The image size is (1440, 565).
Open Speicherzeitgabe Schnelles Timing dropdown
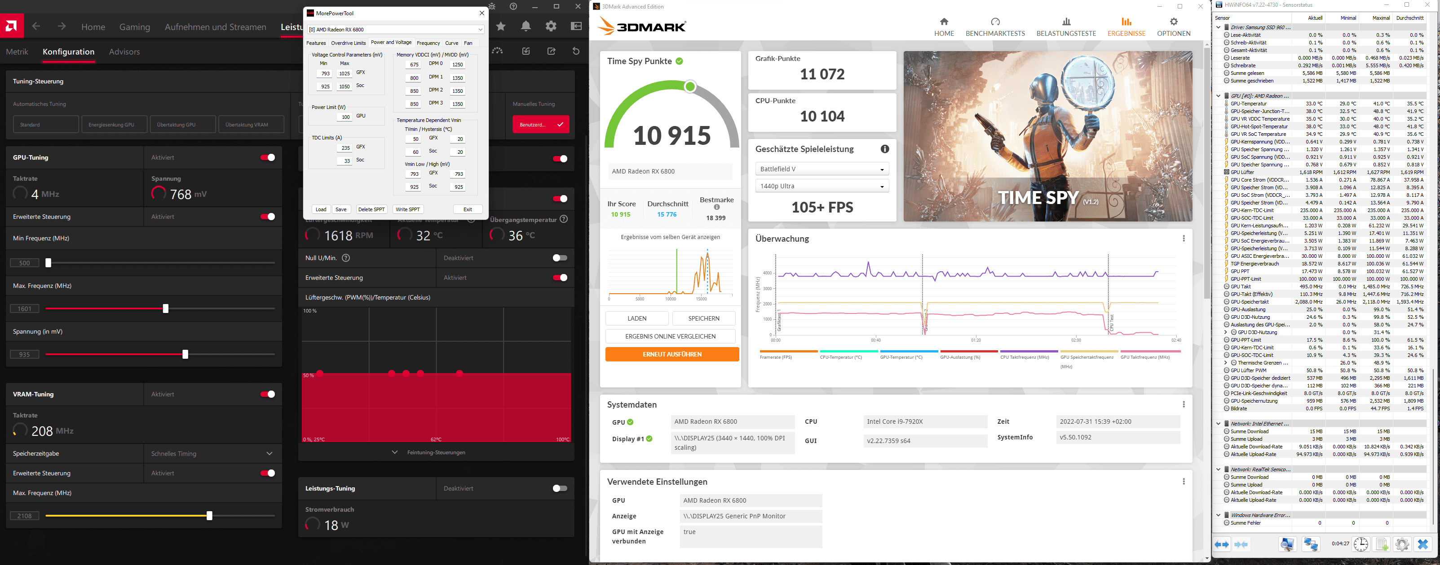point(212,453)
